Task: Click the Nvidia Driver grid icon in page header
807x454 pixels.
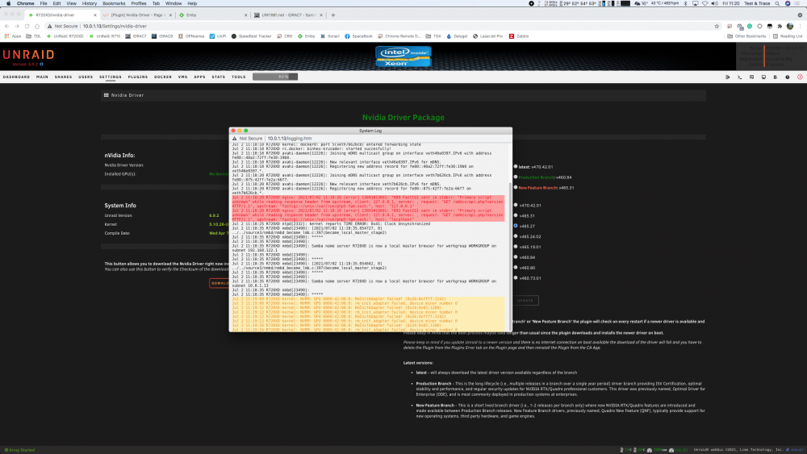Action: click(x=106, y=95)
